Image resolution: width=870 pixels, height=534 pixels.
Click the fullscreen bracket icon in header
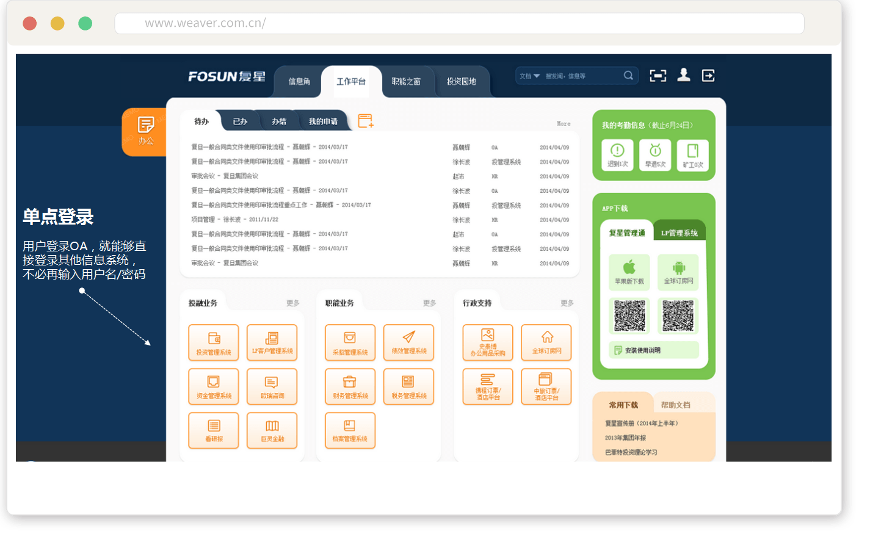pos(658,75)
